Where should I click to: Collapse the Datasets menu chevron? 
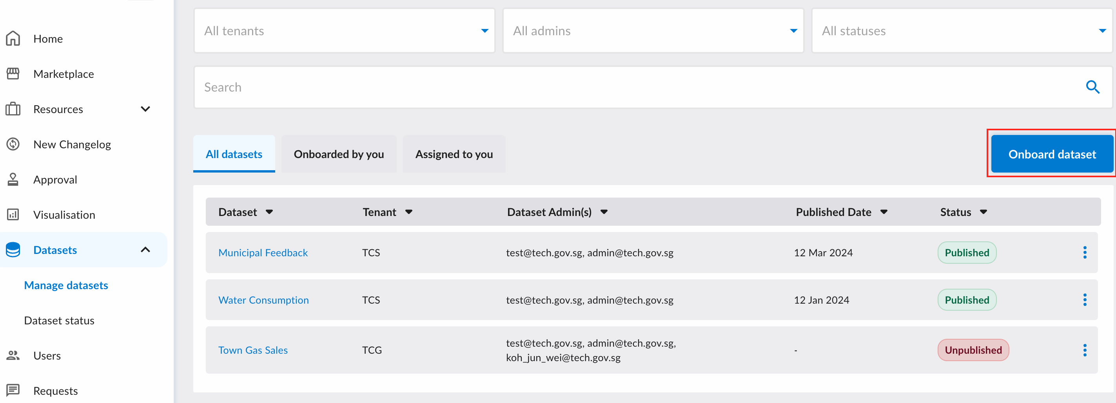point(145,250)
